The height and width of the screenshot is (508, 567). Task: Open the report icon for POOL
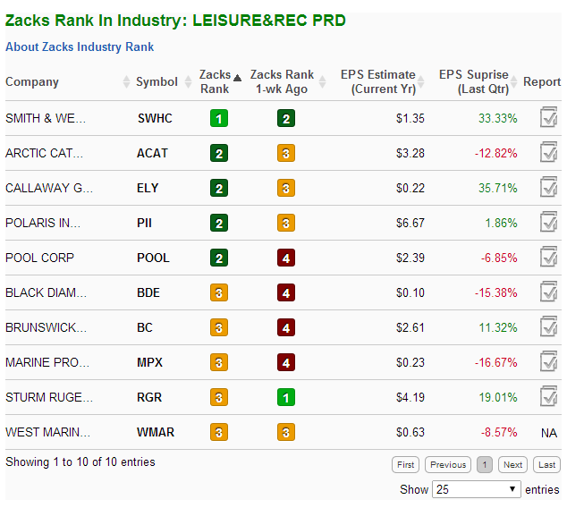coord(548,257)
